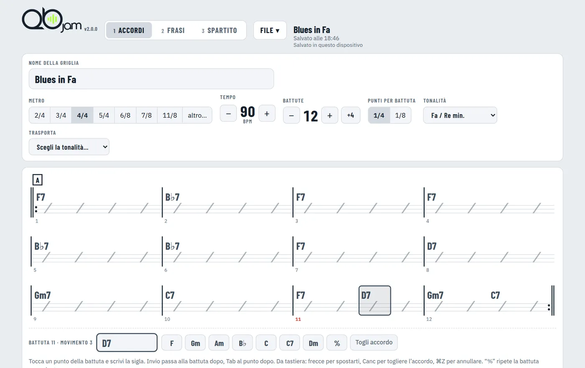Switch to the Spartito tab
585x368 pixels.
click(x=219, y=31)
